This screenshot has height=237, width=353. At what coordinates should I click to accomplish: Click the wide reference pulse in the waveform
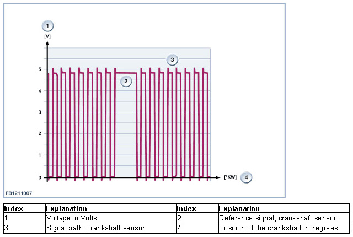[x=125, y=73]
